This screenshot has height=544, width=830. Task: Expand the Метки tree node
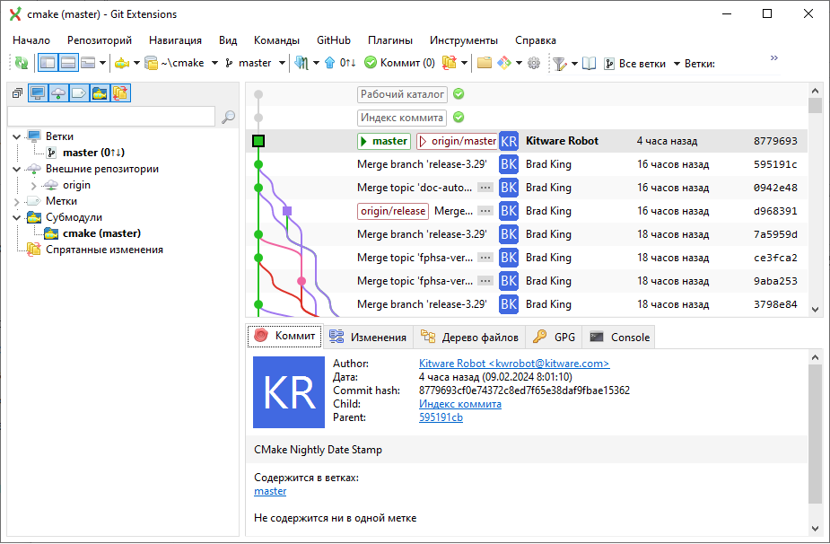point(17,201)
